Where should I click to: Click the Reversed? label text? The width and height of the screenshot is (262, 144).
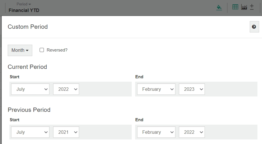[57, 50]
